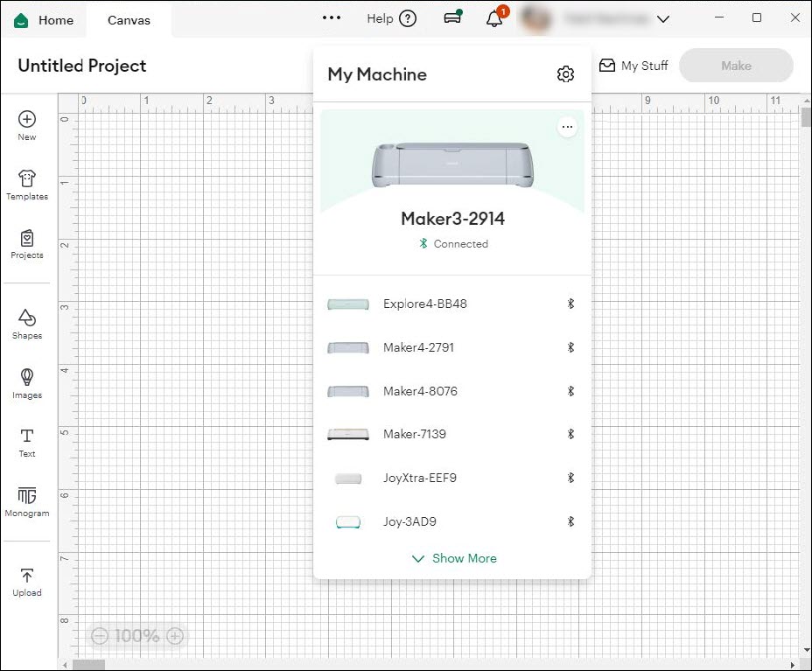Click Bluetooth icon for Maker-7139

[570, 434]
